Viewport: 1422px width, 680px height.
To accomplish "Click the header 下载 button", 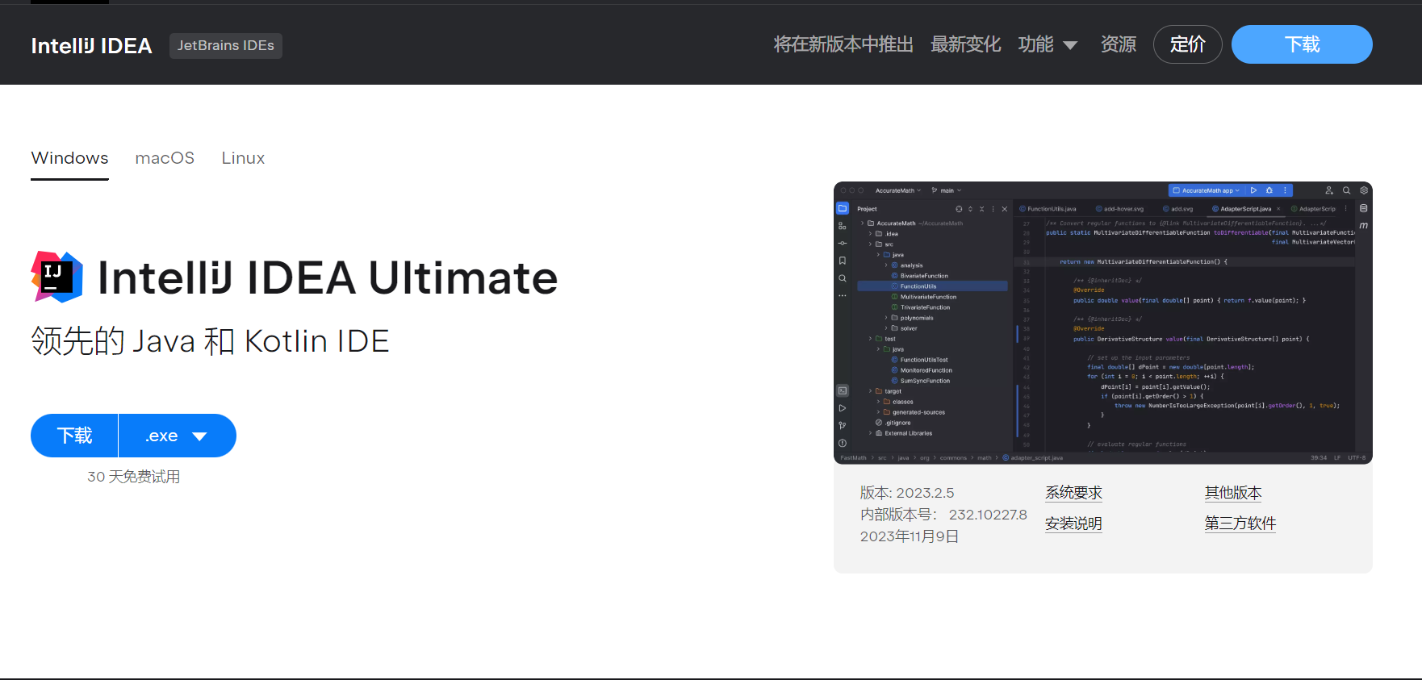I will [x=1302, y=44].
